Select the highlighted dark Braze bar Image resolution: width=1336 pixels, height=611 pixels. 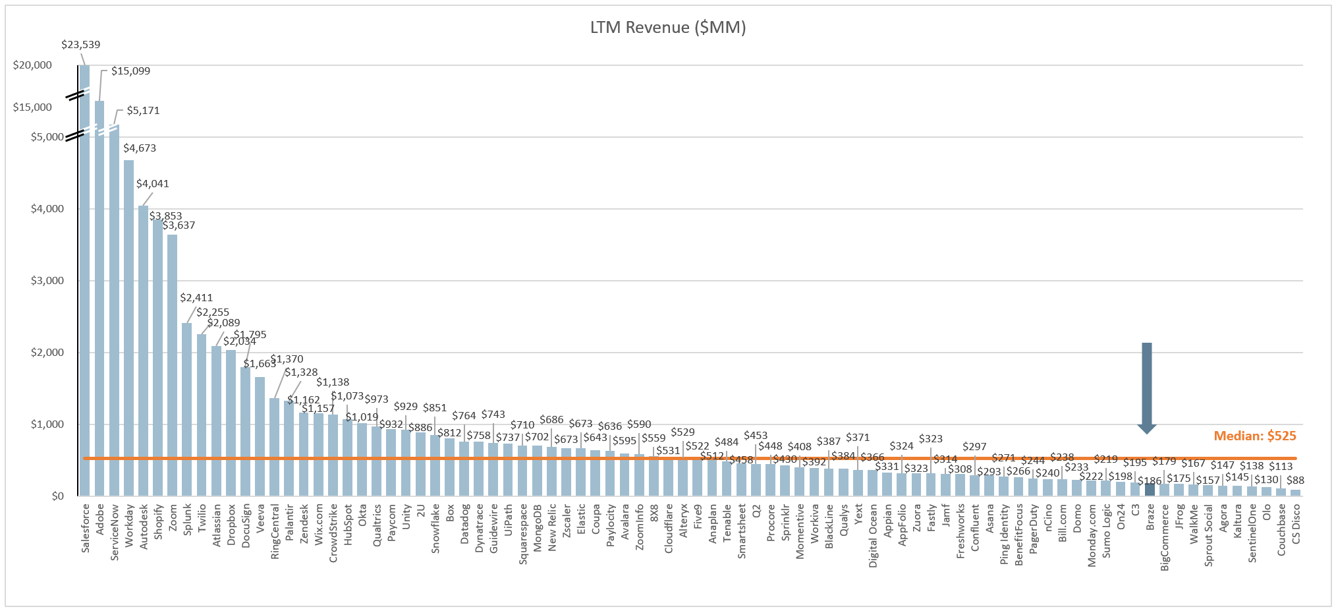(x=1150, y=490)
